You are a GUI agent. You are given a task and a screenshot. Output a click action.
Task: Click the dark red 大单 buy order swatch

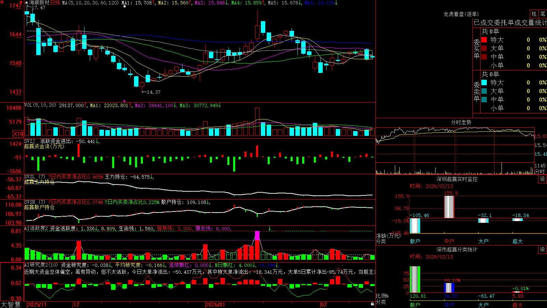coord(484,48)
